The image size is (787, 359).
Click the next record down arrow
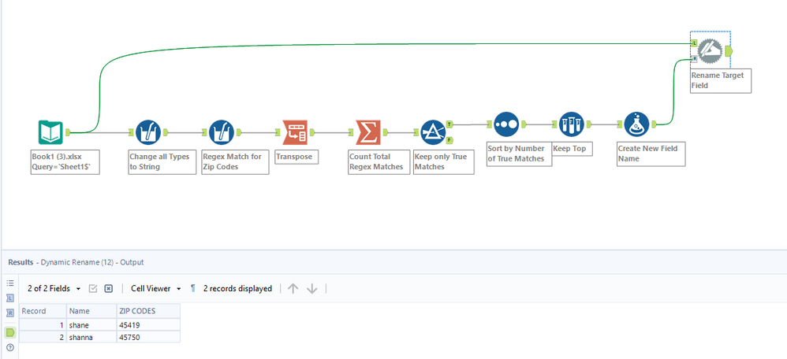pyautogui.click(x=312, y=288)
